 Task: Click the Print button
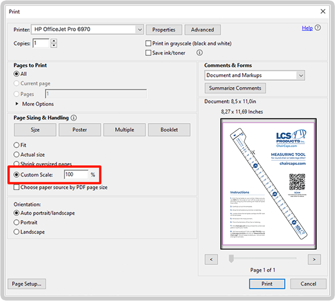(x=267, y=284)
